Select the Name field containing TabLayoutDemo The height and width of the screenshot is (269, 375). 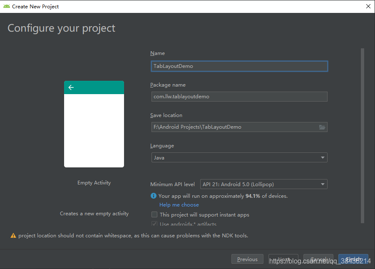(x=239, y=66)
